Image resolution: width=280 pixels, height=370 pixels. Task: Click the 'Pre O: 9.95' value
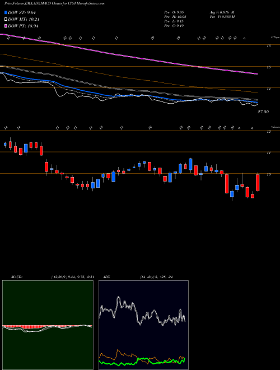[175, 12]
